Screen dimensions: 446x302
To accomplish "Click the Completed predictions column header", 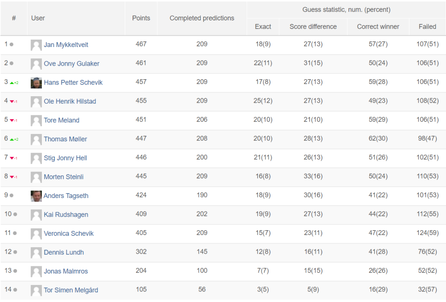I will click(202, 18).
